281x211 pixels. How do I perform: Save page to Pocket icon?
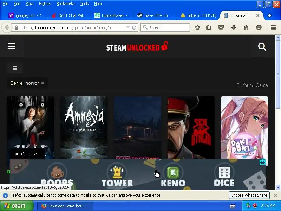click(x=221, y=28)
